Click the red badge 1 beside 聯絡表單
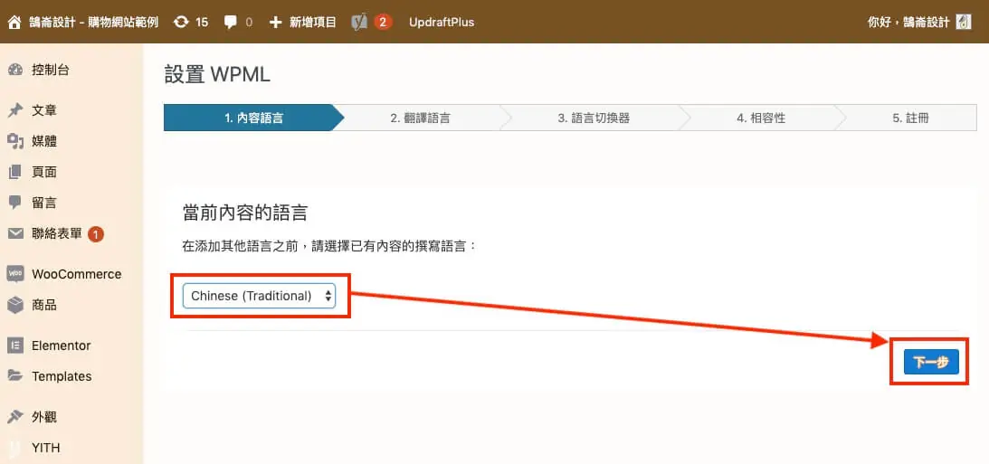The height and width of the screenshot is (464, 989). (x=95, y=234)
